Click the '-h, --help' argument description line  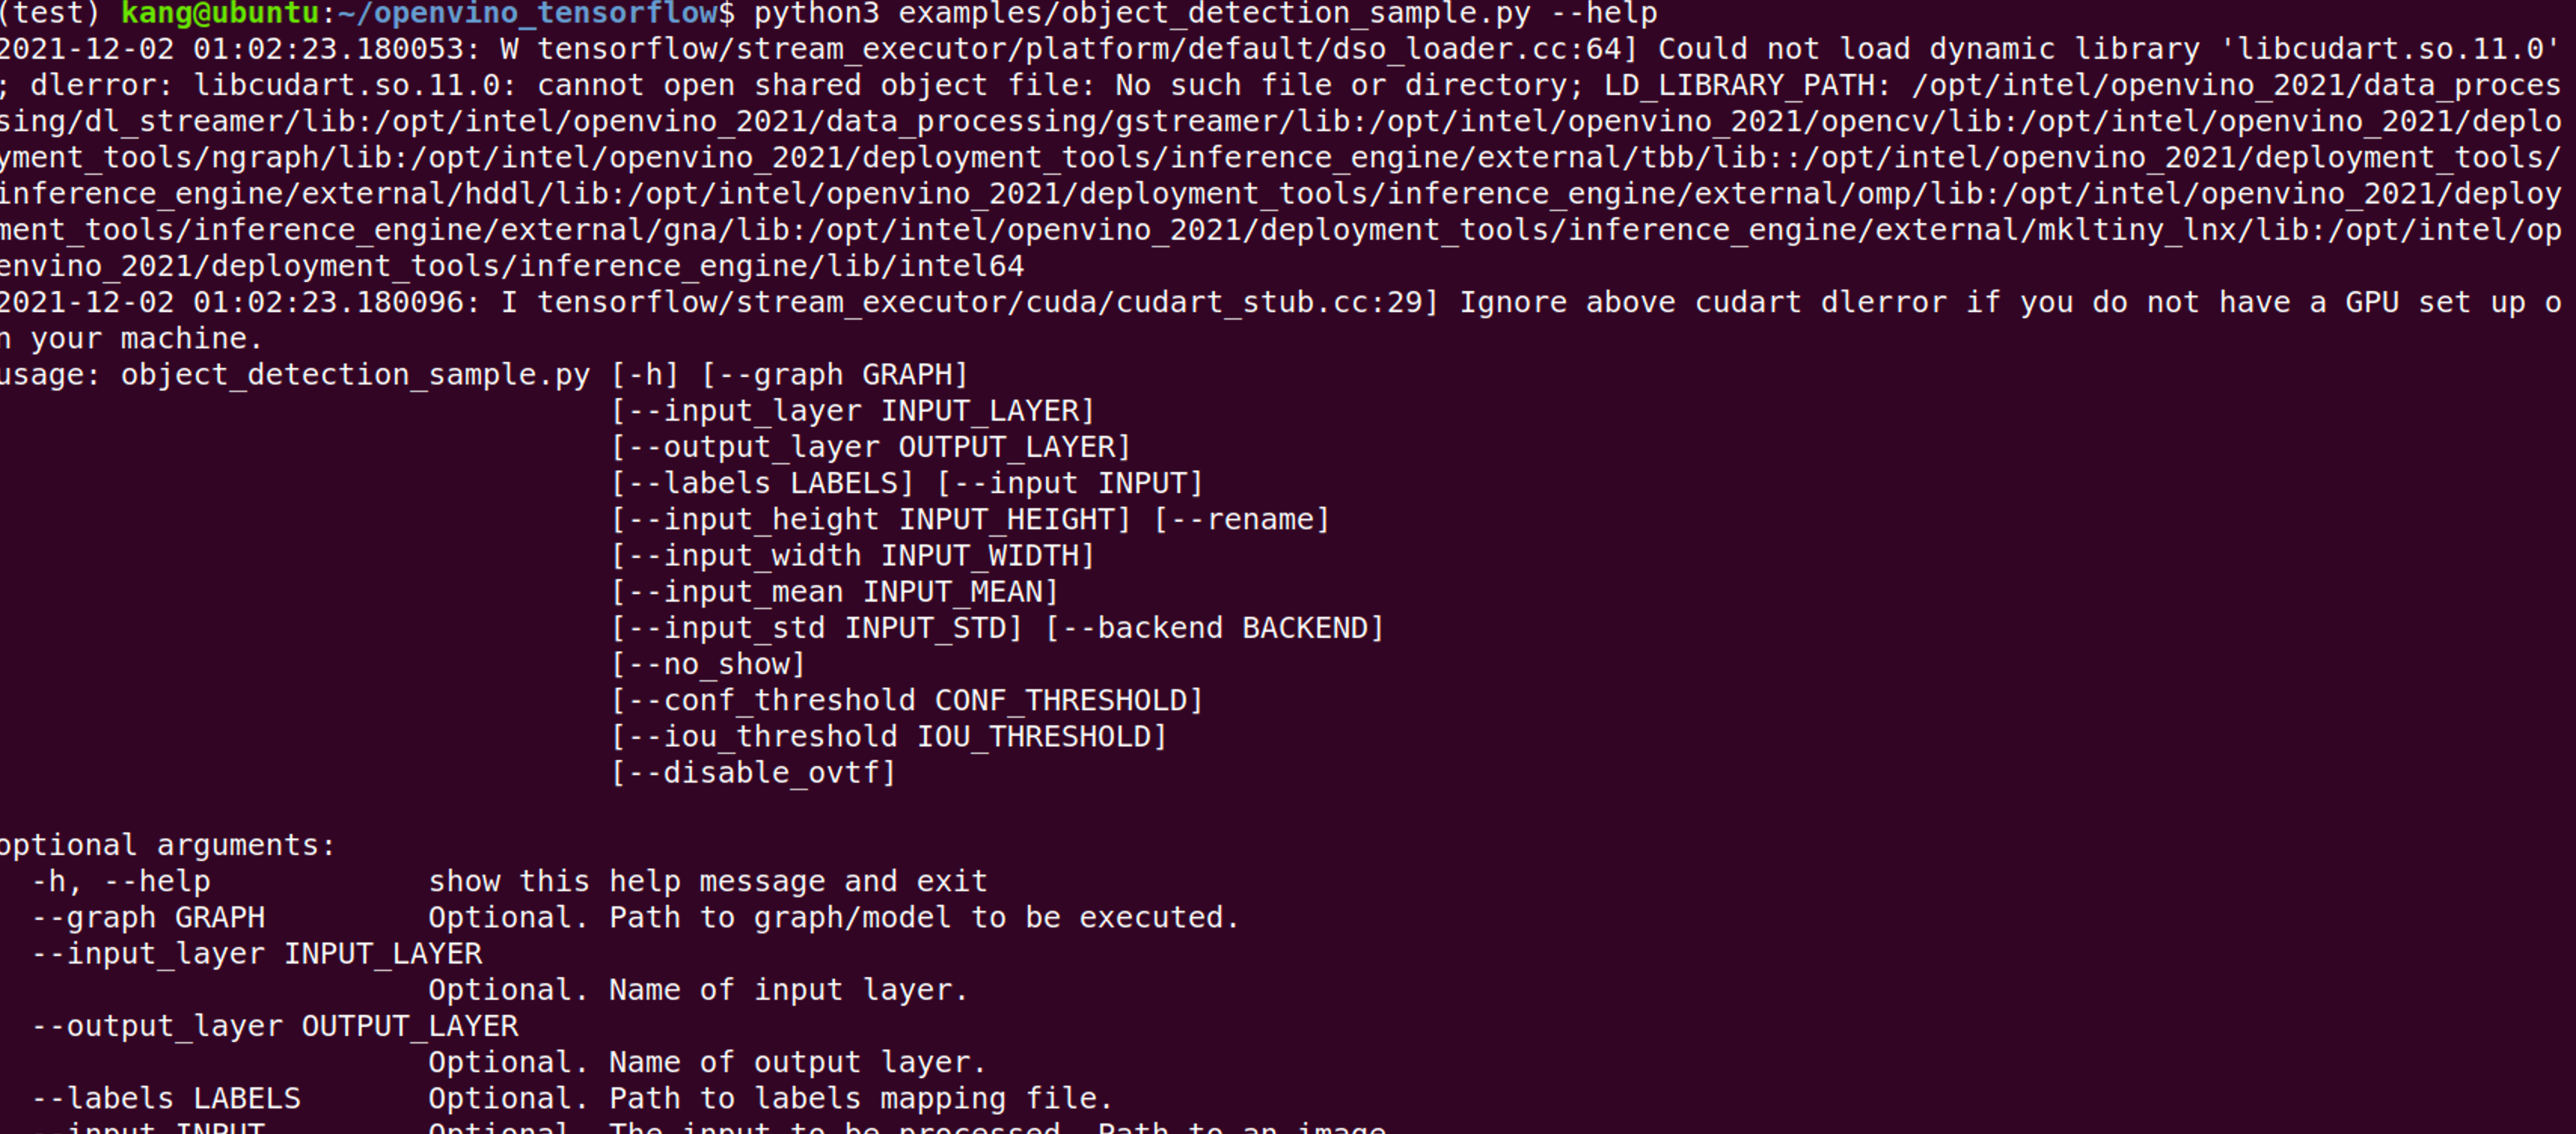tap(509, 881)
